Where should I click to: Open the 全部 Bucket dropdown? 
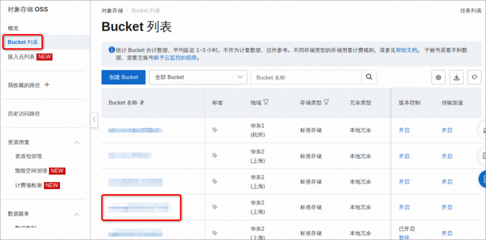click(x=198, y=77)
